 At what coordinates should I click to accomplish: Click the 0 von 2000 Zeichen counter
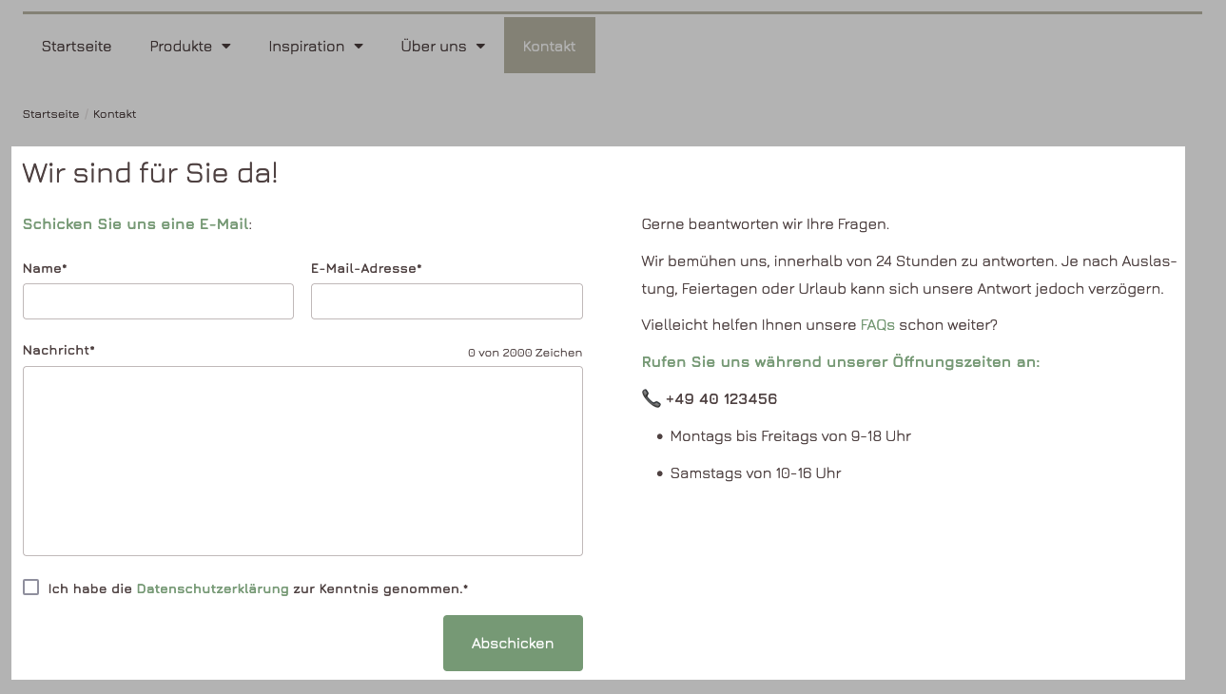click(524, 353)
